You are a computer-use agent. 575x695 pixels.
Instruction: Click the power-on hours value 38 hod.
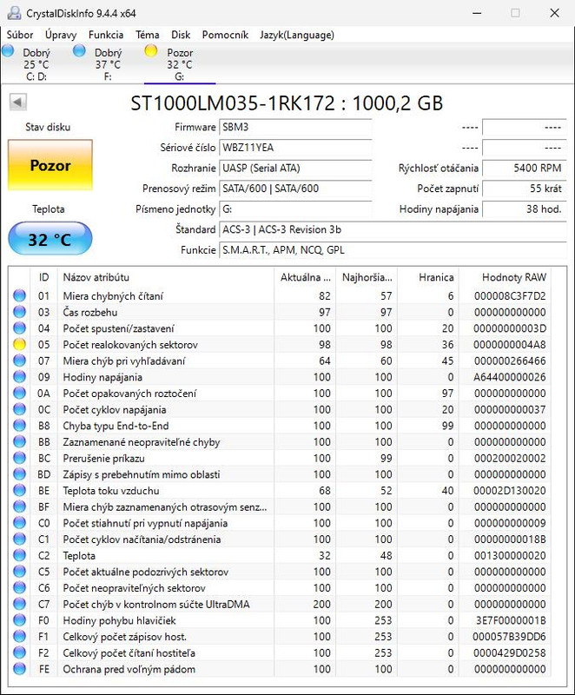[x=525, y=208]
